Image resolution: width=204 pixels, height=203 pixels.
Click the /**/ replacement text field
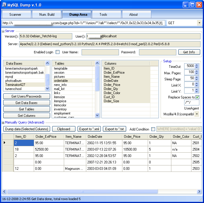point(192,103)
